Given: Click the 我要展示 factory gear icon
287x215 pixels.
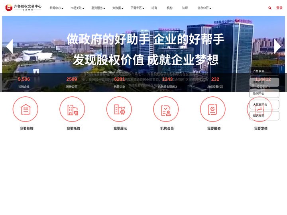Looking at the screenshot, I should tap(119, 109).
